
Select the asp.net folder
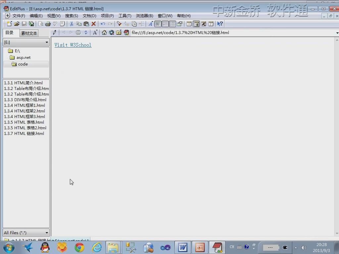20,58
